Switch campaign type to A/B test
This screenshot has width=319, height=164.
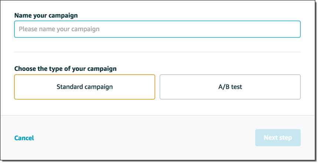point(230,87)
